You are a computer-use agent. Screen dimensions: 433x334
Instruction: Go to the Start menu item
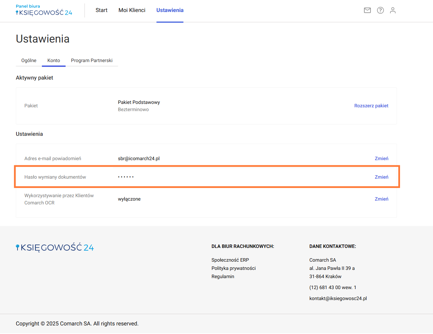[x=102, y=10]
